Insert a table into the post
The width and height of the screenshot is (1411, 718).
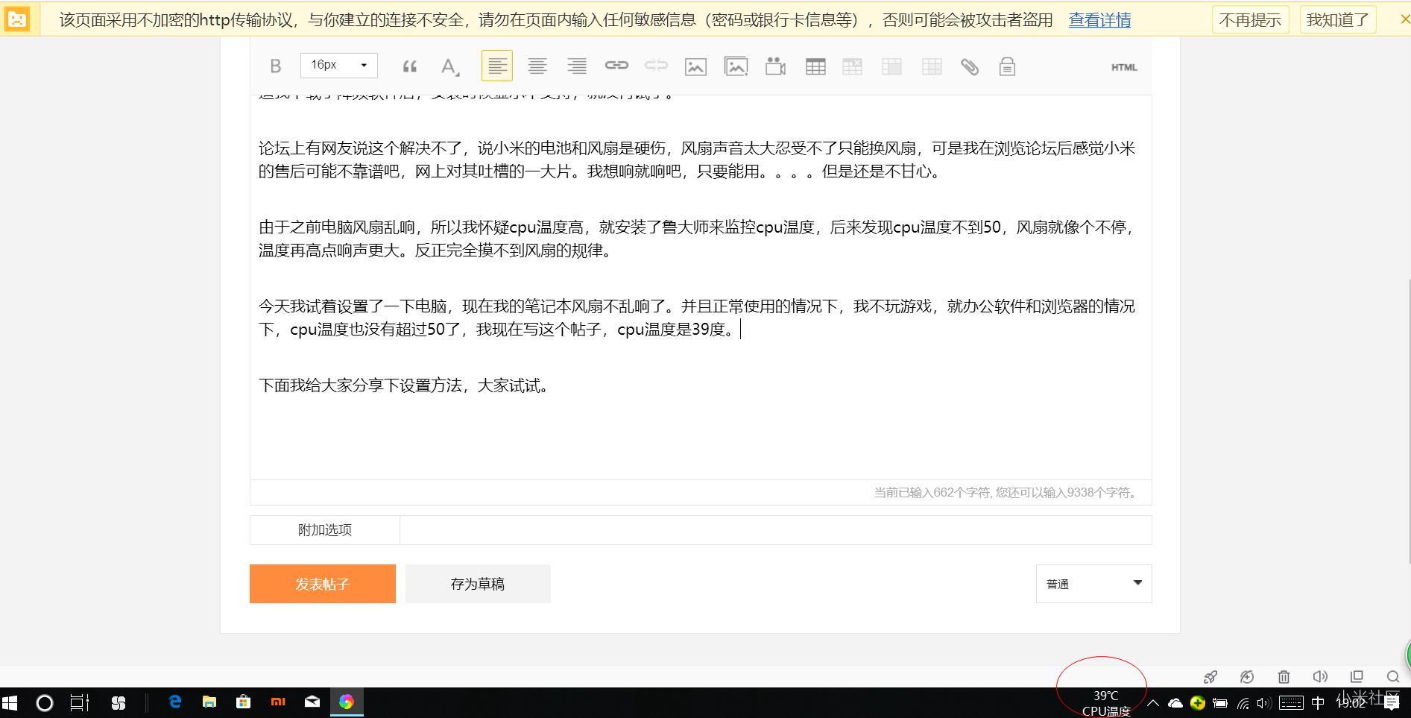point(815,66)
